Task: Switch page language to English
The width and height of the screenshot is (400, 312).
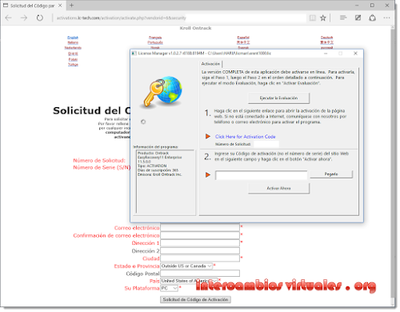Action: coord(73,38)
